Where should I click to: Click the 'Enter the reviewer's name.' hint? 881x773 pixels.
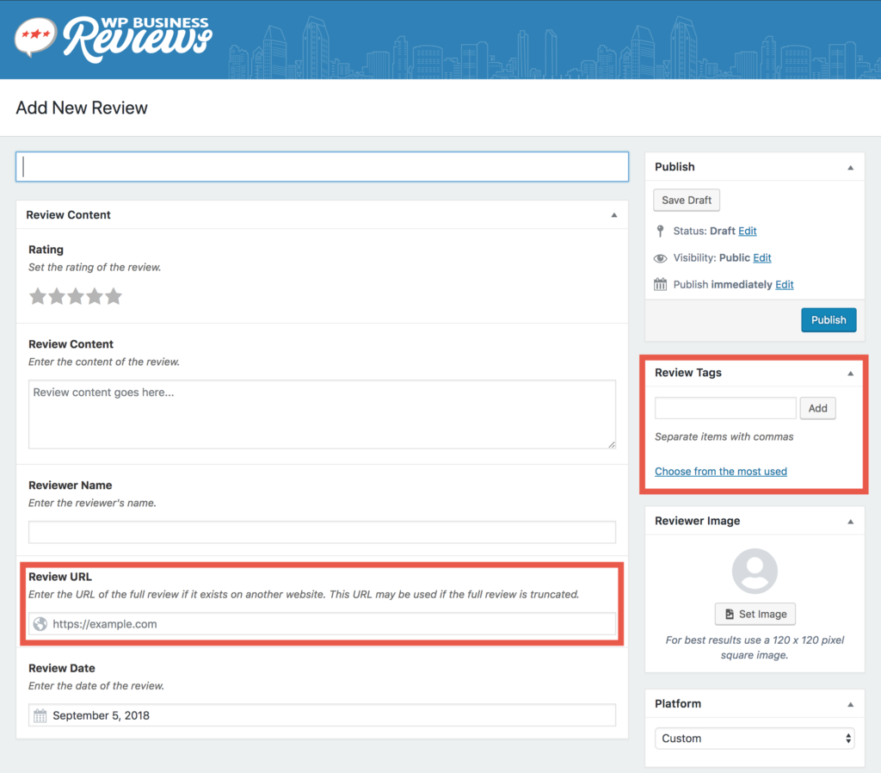click(x=93, y=504)
